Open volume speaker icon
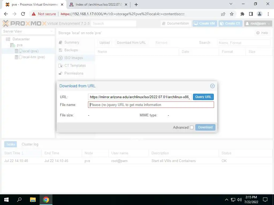The image size is (274, 205). point(239,200)
